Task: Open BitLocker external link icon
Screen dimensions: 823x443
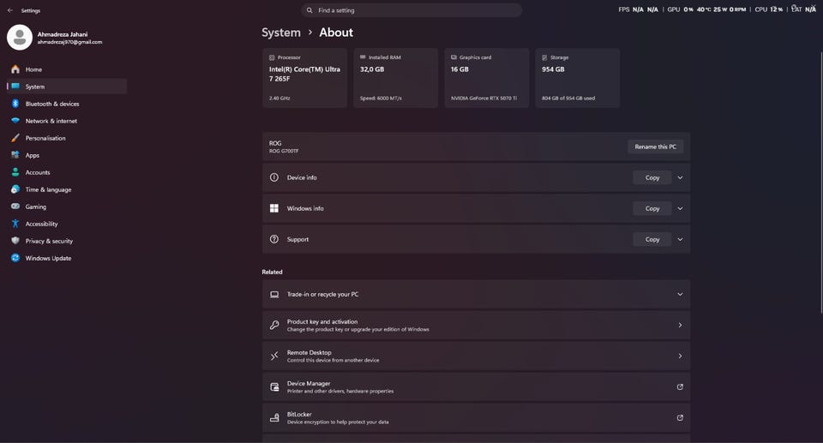Action: click(680, 418)
